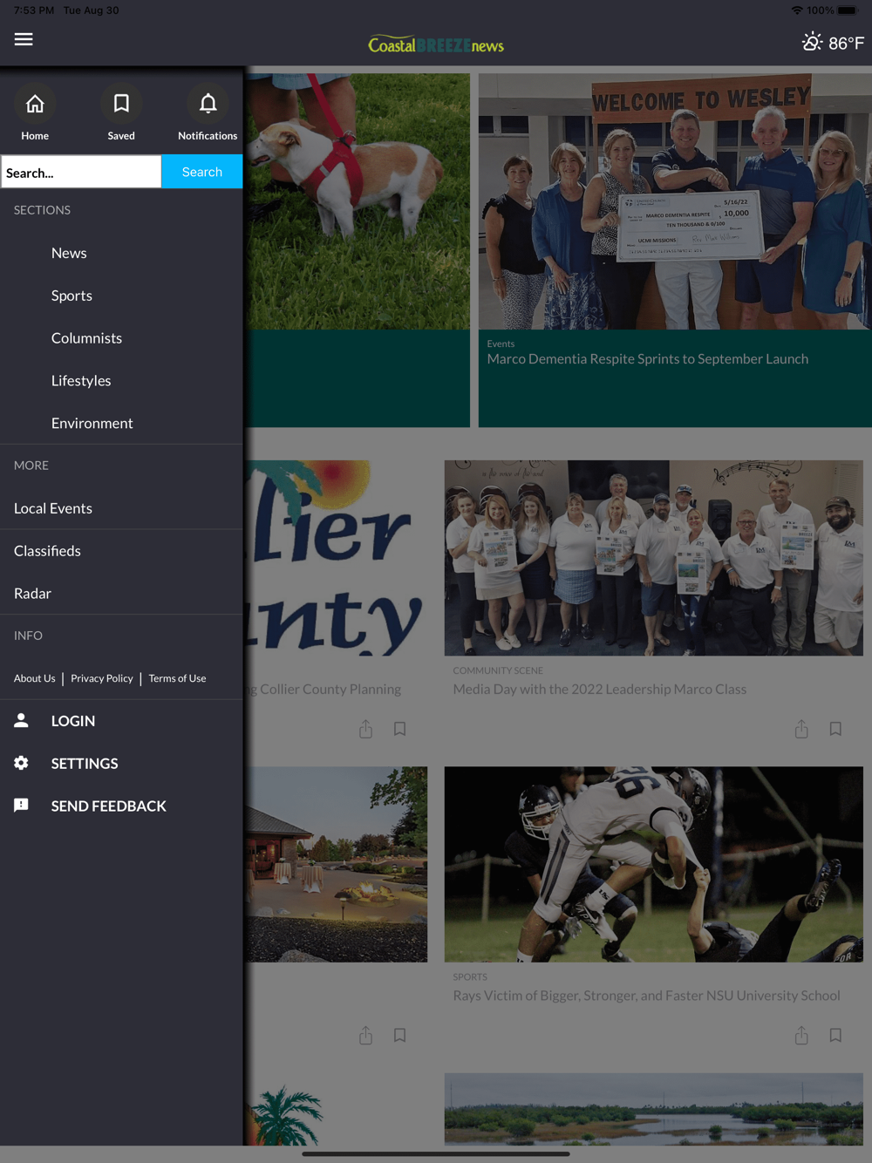Open the Home icon in sidebar
The image size is (872, 1163).
[35, 104]
